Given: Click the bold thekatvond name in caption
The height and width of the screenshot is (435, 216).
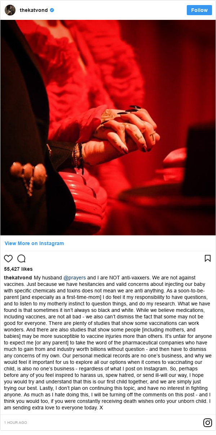Looking at the screenshot, I should click(x=18, y=278).
